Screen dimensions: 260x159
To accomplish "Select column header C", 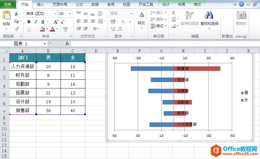I will tap(73, 51).
